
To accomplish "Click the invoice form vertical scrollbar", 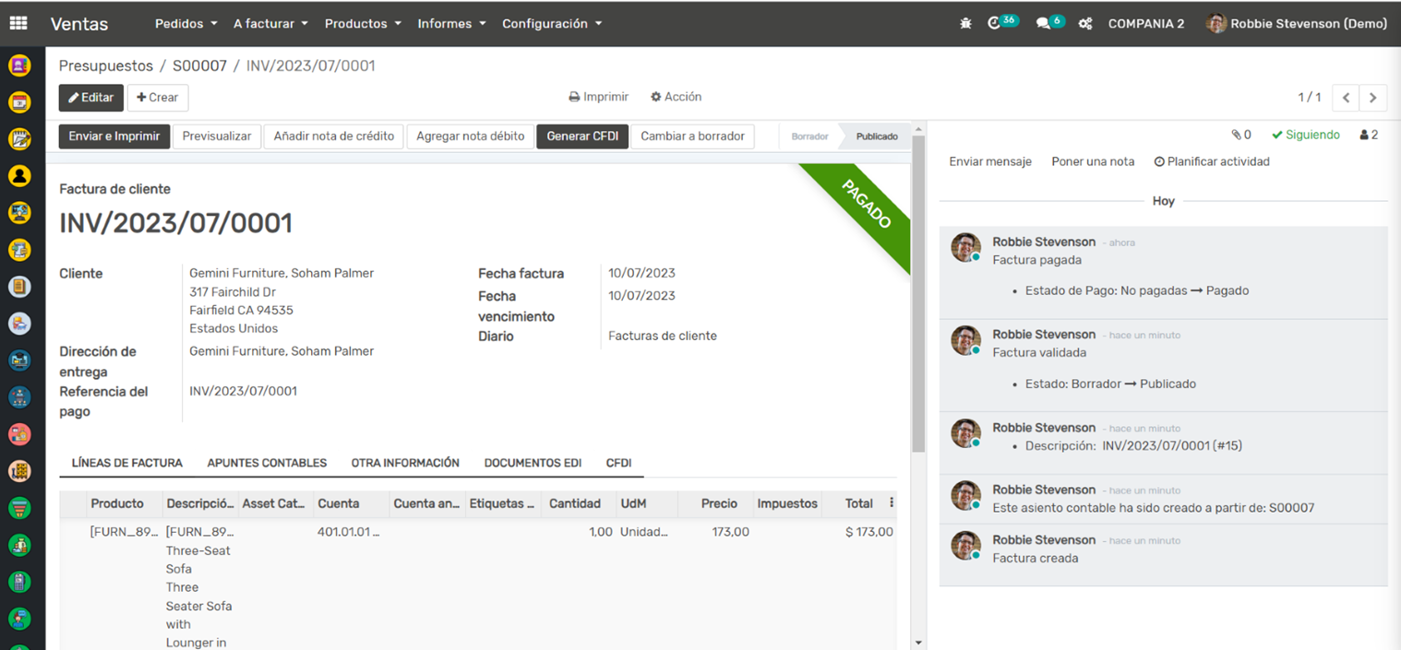I will click(917, 295).
